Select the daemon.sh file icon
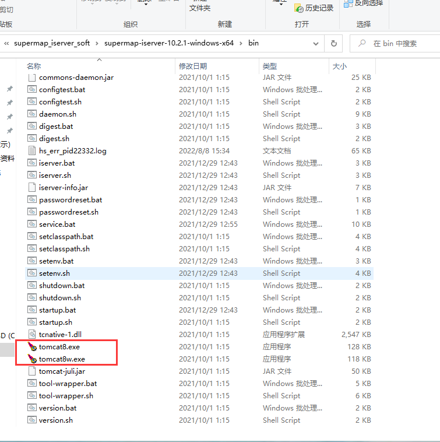This screenshot has height=442, width=440. [x=32, y=114]
